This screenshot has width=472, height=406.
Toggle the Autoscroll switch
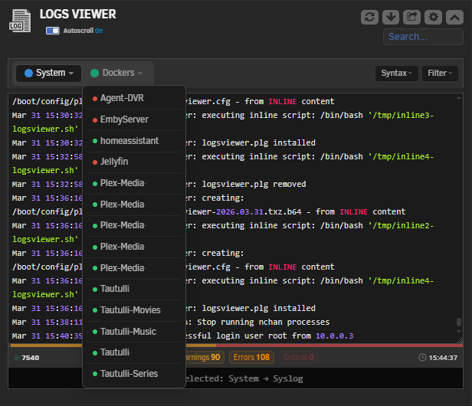click(53, 31)
